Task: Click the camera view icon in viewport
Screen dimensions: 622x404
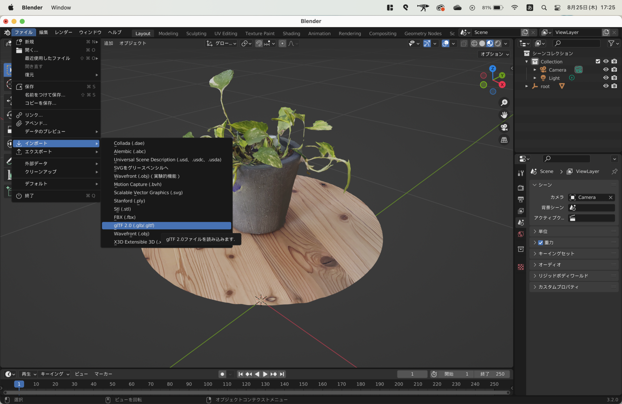Action: tap(504, 127)
